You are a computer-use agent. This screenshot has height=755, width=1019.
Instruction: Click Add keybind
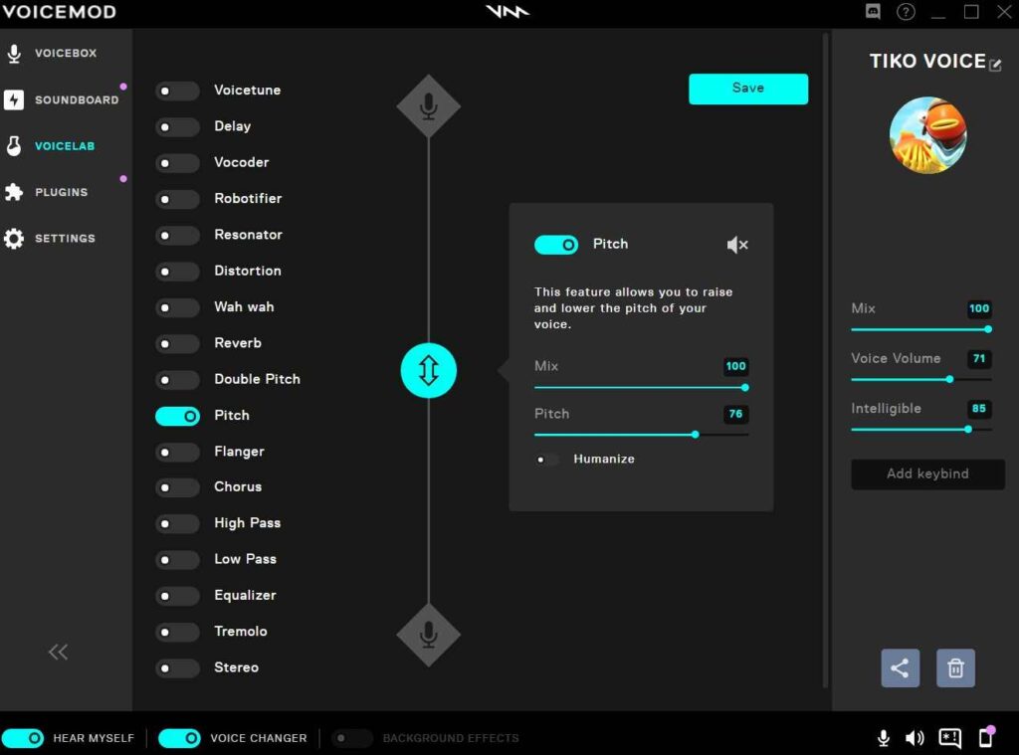click(x=926, y=473)
